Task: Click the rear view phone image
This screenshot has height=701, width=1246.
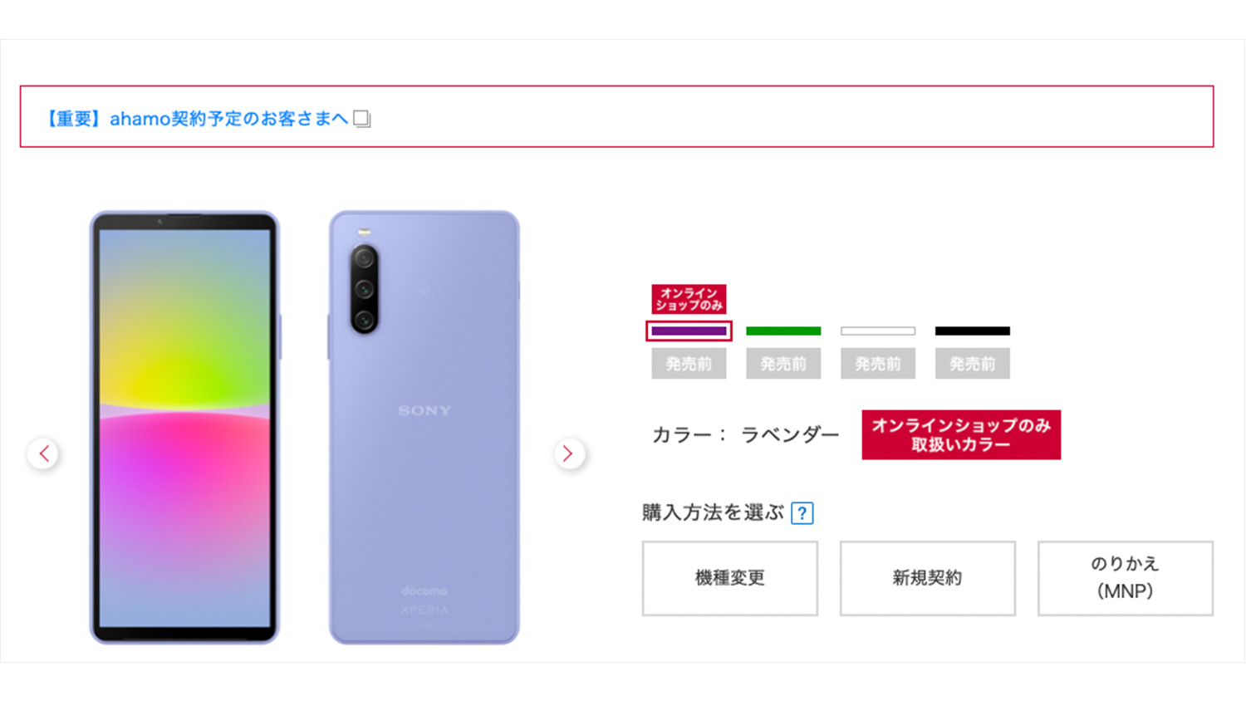Action: tap(424, 428)
